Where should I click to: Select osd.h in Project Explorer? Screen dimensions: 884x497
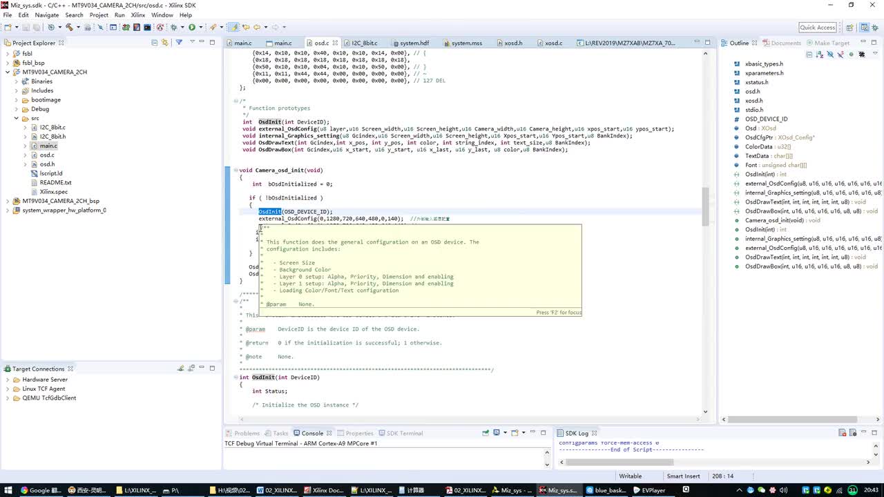47,164
